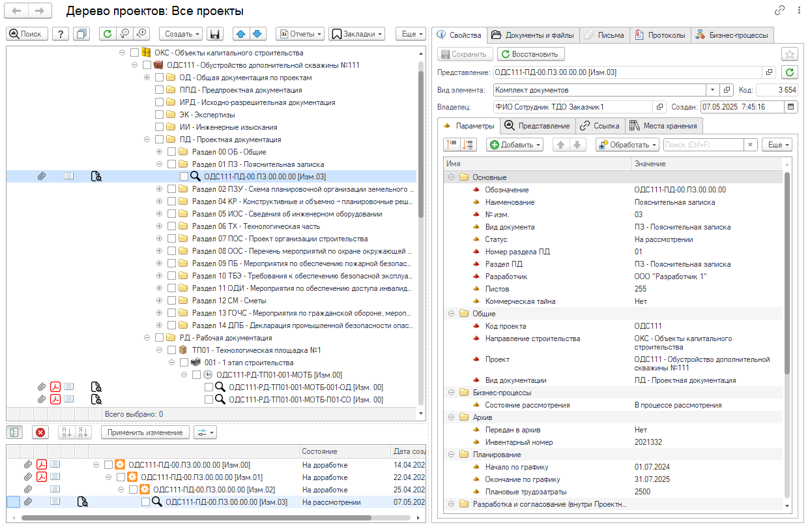810x527 pixels.
Task: Click the Применить изменение button
Action: [145, 432]
